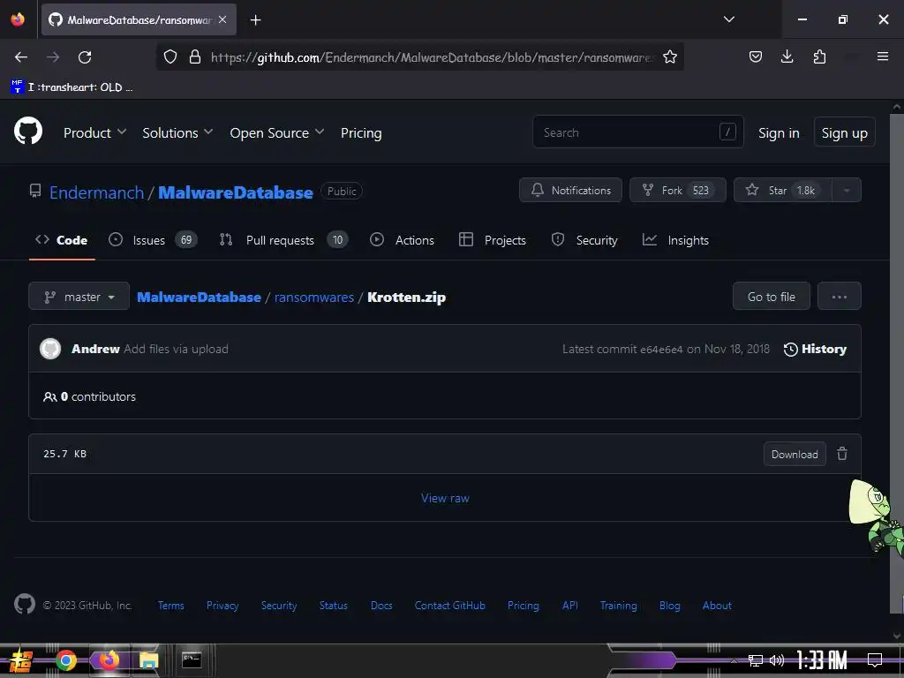
Task: Open Firefox hamburger application menu
Action: click(x=882, y=56)
